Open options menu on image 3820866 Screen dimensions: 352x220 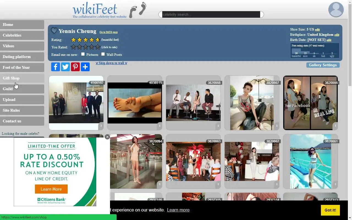pos(335,126)
